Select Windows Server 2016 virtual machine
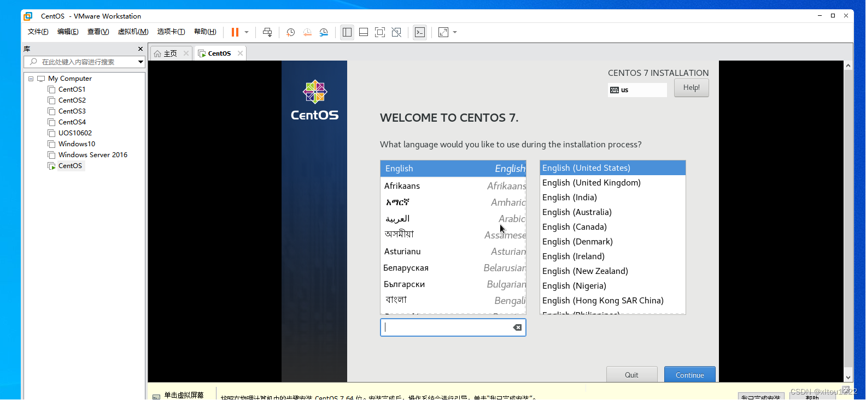Screen dimensions: 866x400 click(93, 155)
